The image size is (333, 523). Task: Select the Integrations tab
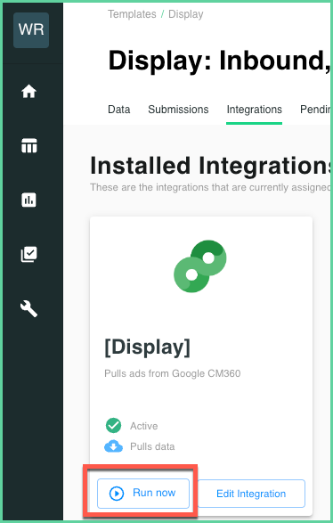pos(255,110)
